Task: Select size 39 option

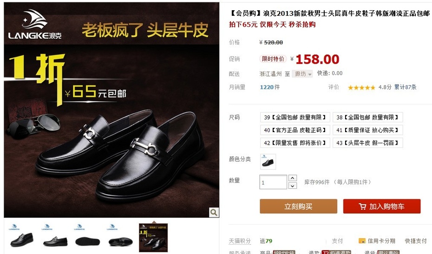Action: pos(295,117)
